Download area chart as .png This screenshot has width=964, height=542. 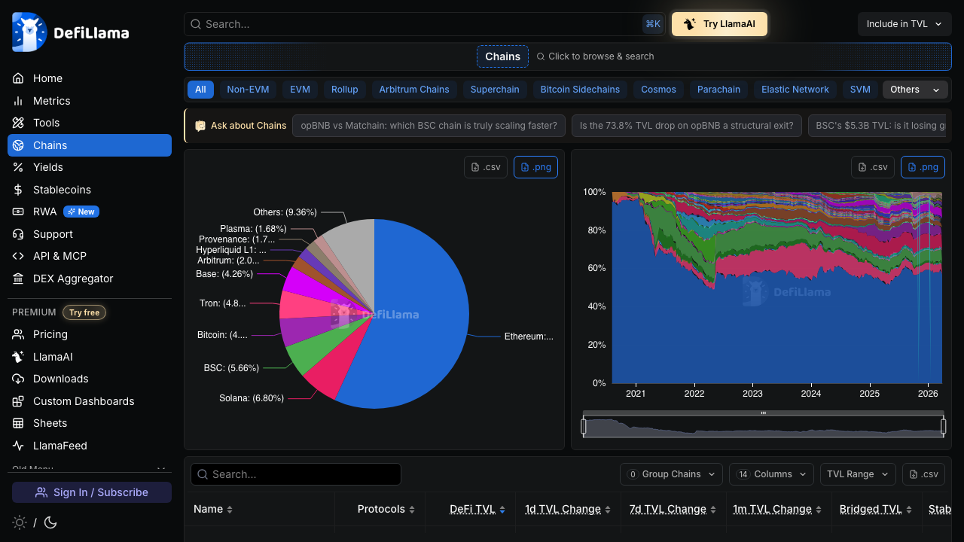(x=923, y=167)
